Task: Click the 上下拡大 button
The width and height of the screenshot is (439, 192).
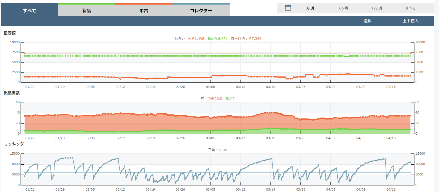Action: (x=410, y=21)
